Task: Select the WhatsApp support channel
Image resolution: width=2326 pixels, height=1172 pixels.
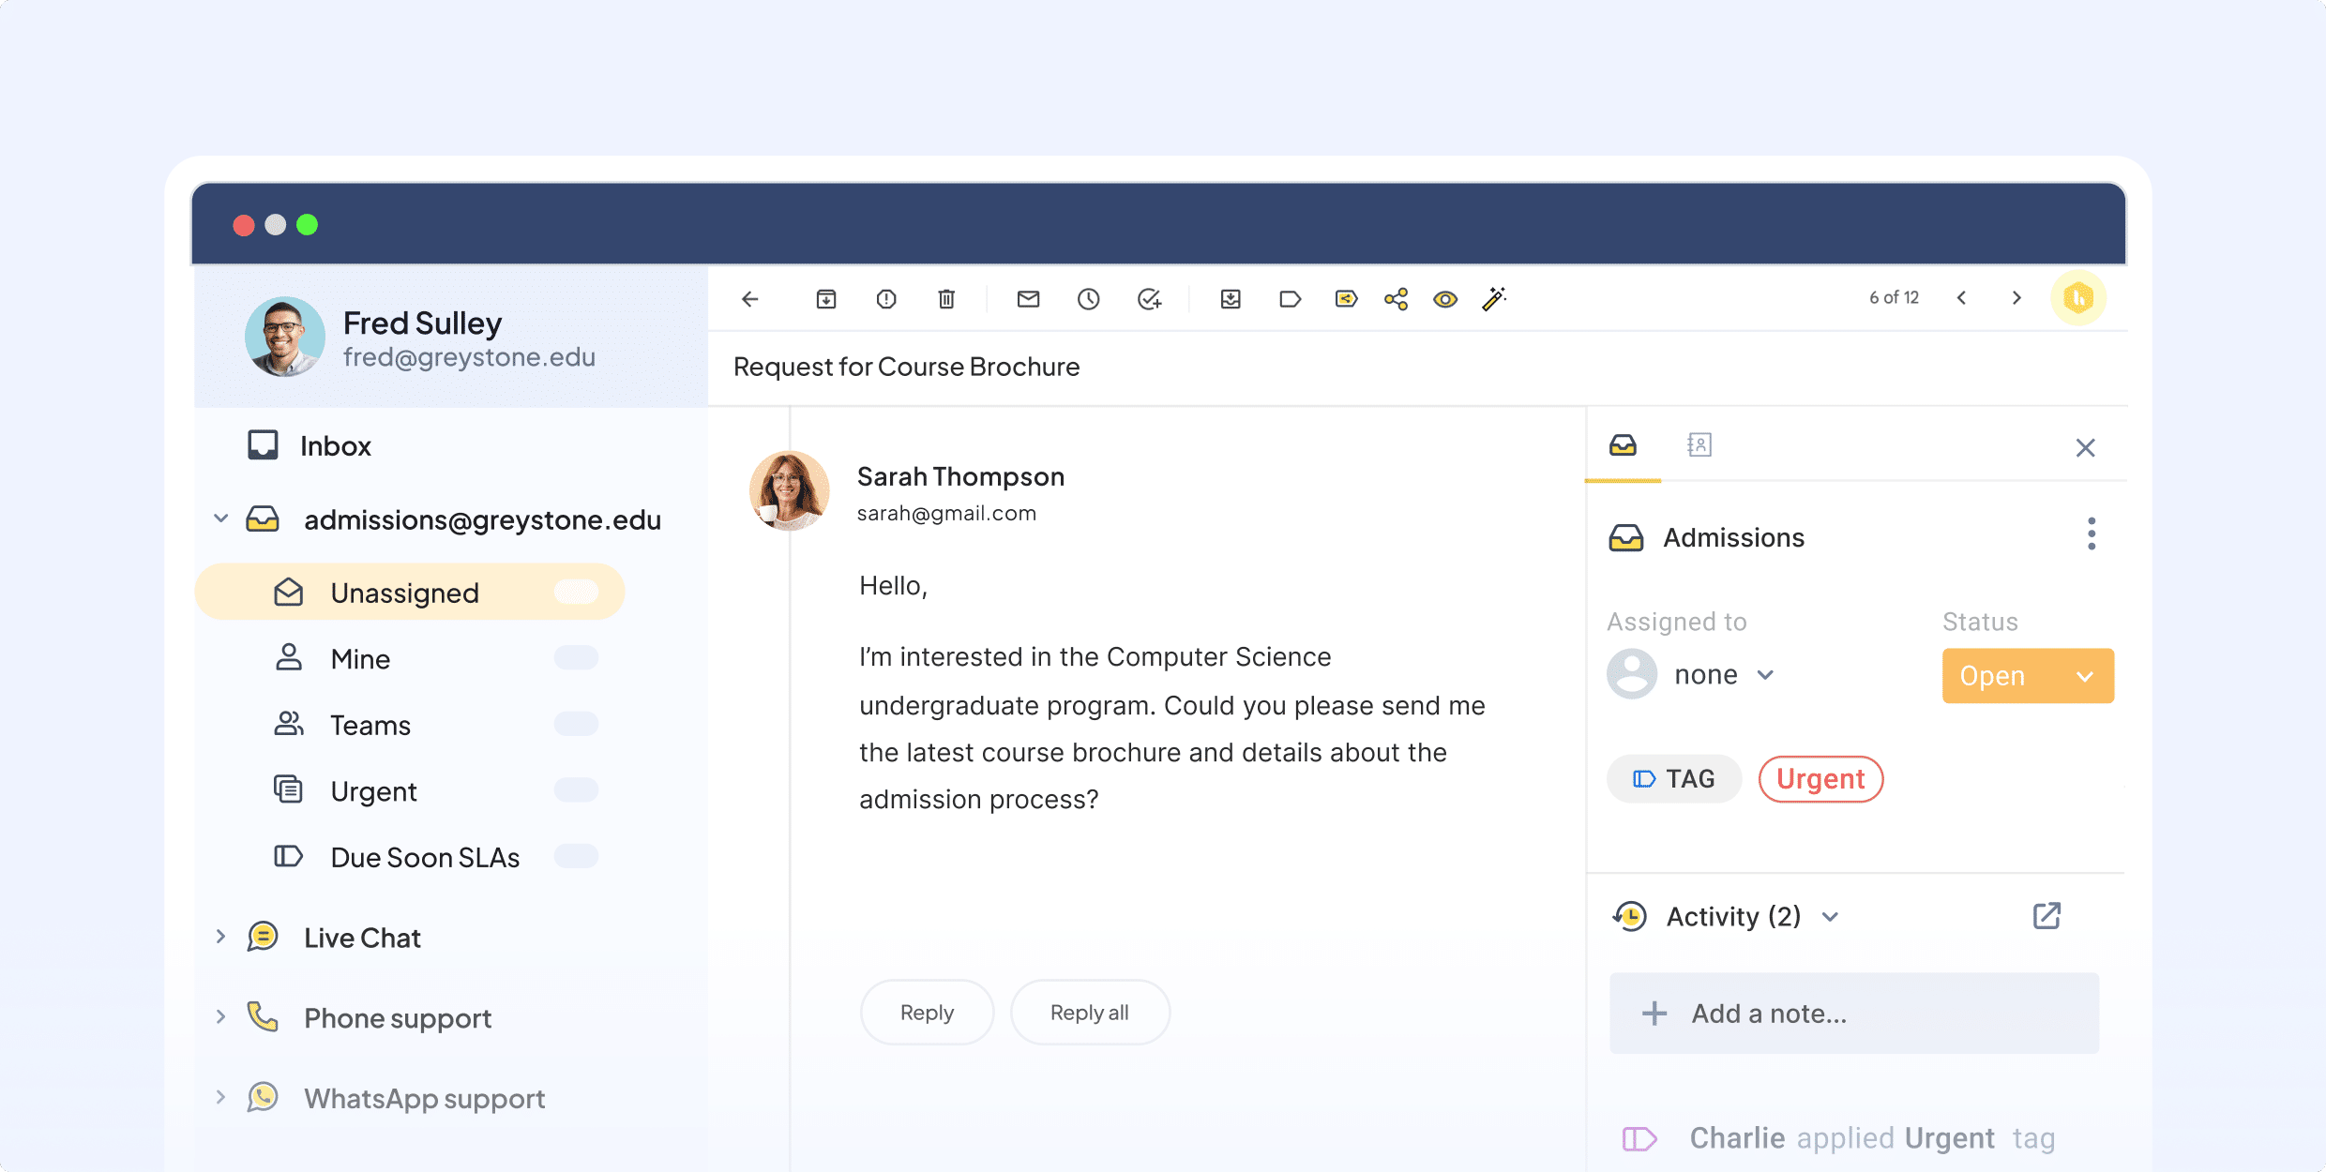Action: coord(423,1098)
